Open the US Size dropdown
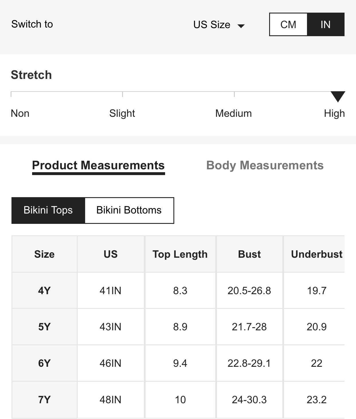The height and width of the screenshot is (419, 356). (x=212, y=25)
